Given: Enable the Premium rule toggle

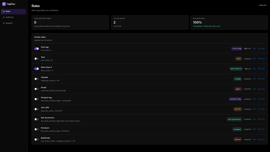Looking at the screenshot, I should point(36,129).
